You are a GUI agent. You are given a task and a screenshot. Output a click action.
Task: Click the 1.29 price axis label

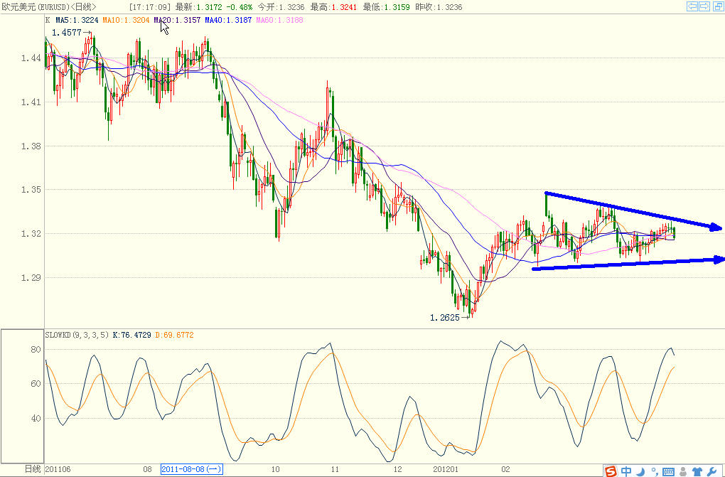point(31,277)
